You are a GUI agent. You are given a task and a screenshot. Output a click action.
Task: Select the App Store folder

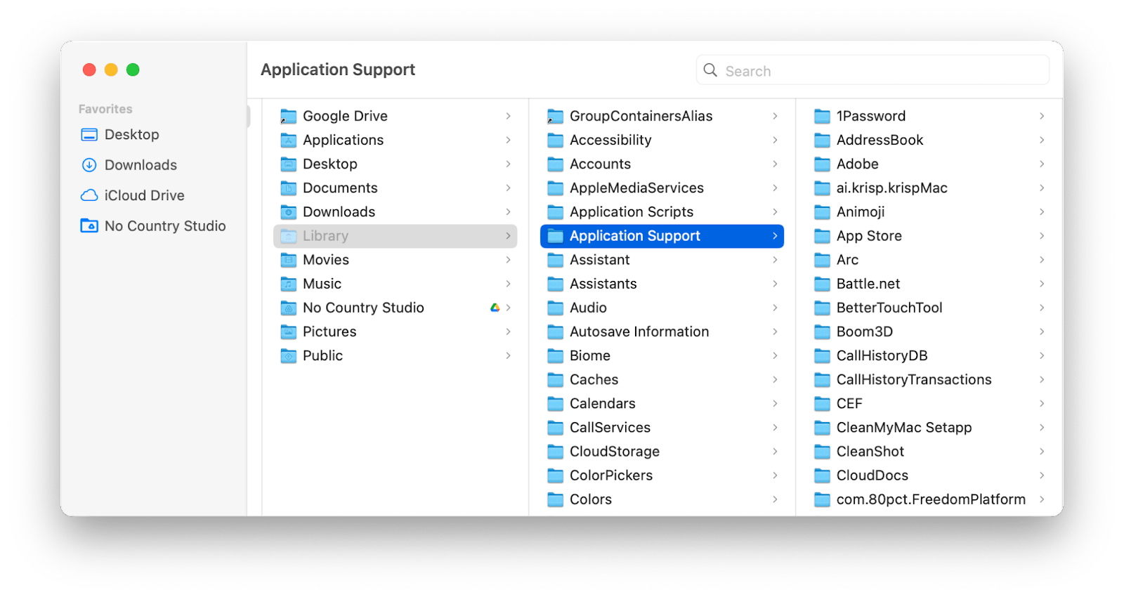pos(869,235)
